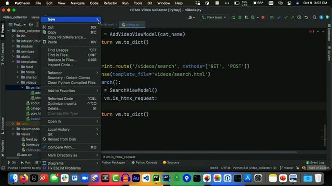Choose Copy from the context menu

71,32
